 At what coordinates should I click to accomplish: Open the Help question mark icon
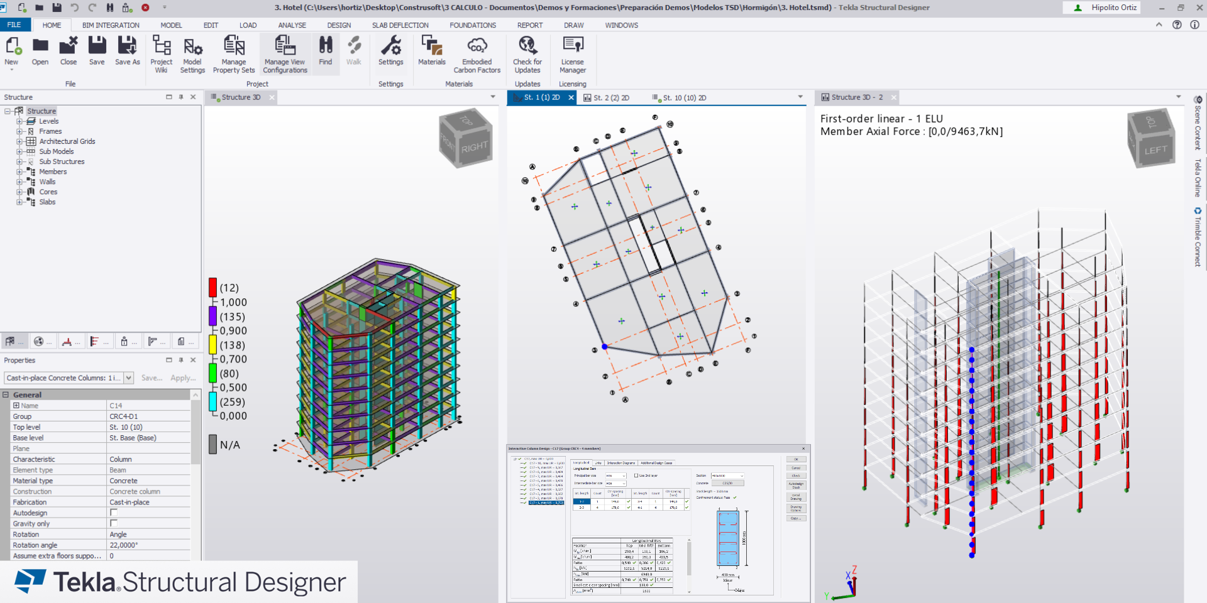pyautogui.click(x=1177, y=24)
